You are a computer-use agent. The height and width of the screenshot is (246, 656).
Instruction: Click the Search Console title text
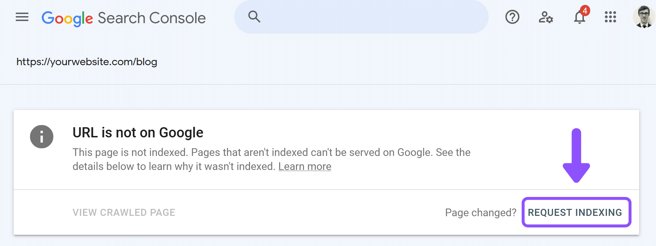point(152,18)
